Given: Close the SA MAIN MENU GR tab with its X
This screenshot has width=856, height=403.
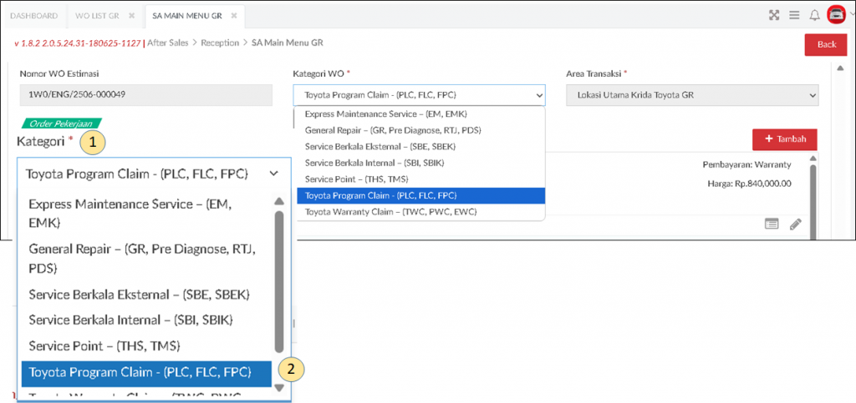Looking at the screenshot, I should click(234, 16).
